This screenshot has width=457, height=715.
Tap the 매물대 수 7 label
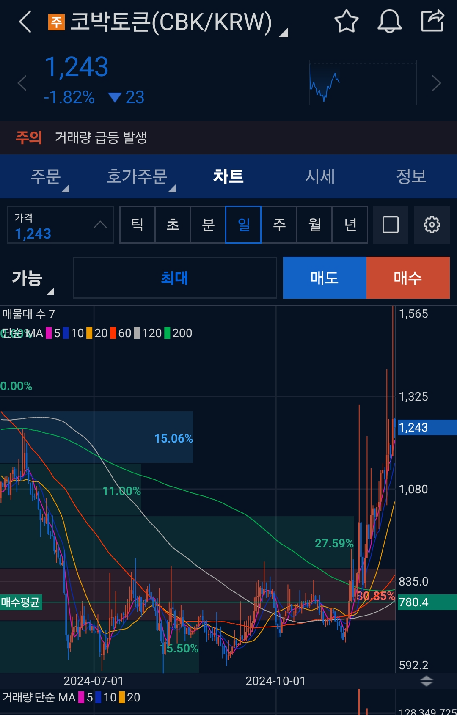(x=28, y=314)
